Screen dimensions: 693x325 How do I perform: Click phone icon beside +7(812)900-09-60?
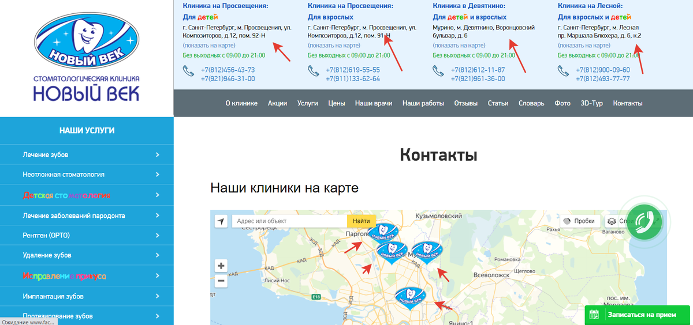pos(563,71)
